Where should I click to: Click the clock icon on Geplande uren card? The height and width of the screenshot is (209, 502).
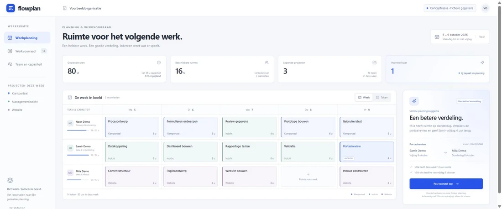[x=159, y=63]
